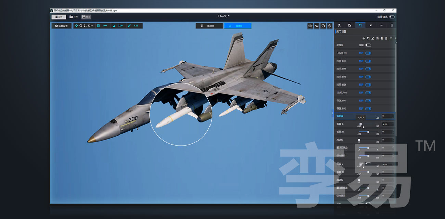The width and height of the screenshot is (445, 219).
Task: Click the pencil edit joint icon
Action: coord(373,38)
